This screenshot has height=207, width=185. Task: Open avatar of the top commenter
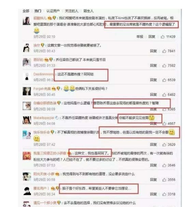point(27,21)
